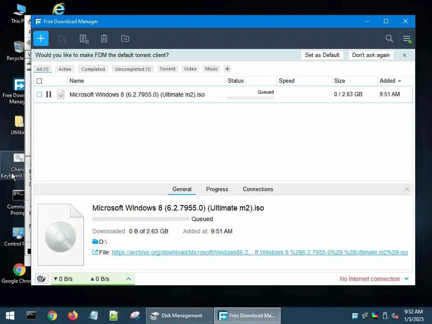The height and width of the screenshot is (324, 432).
Task: Select the All (1) filter tab
Action: [x=43, y=69]
